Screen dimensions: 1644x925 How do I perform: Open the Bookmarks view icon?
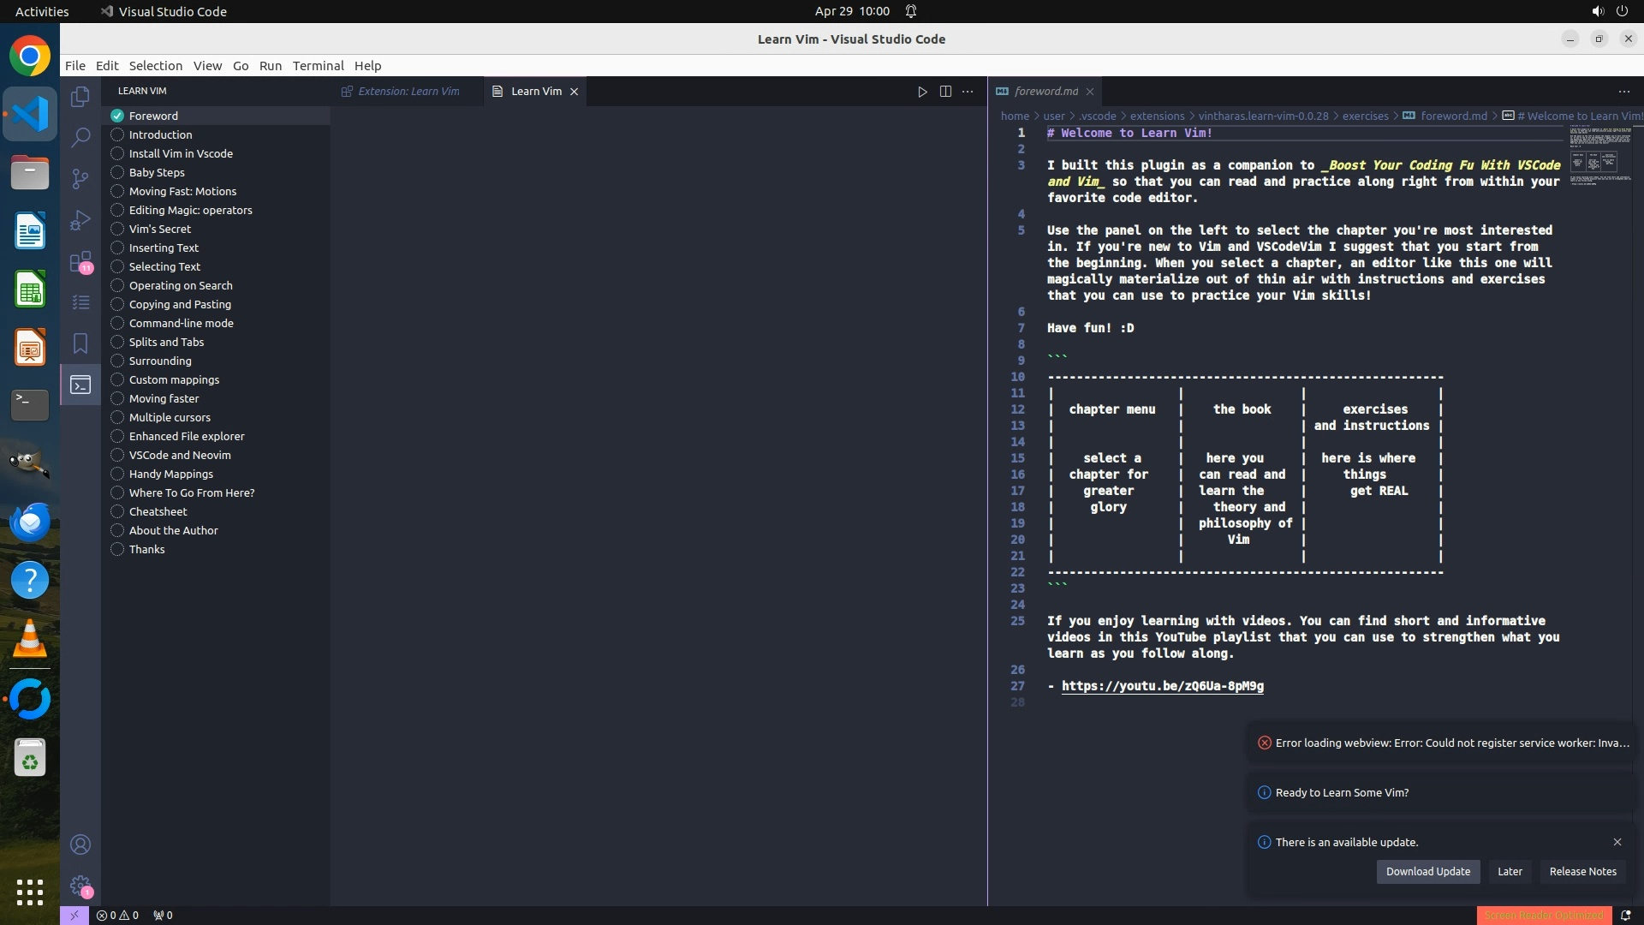pos(80,343)
